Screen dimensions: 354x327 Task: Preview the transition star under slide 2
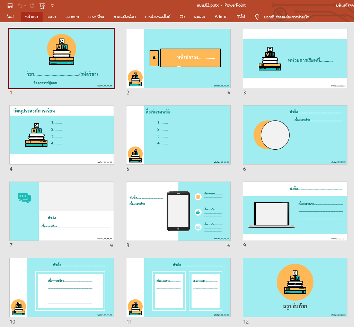[x=228, y=93]
